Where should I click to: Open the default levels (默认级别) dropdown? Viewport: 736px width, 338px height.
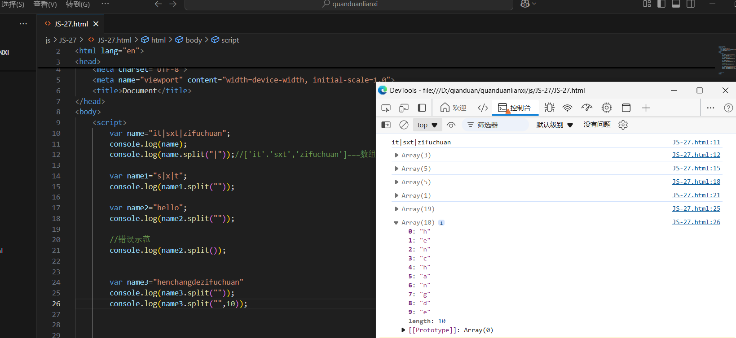point(555,125)
